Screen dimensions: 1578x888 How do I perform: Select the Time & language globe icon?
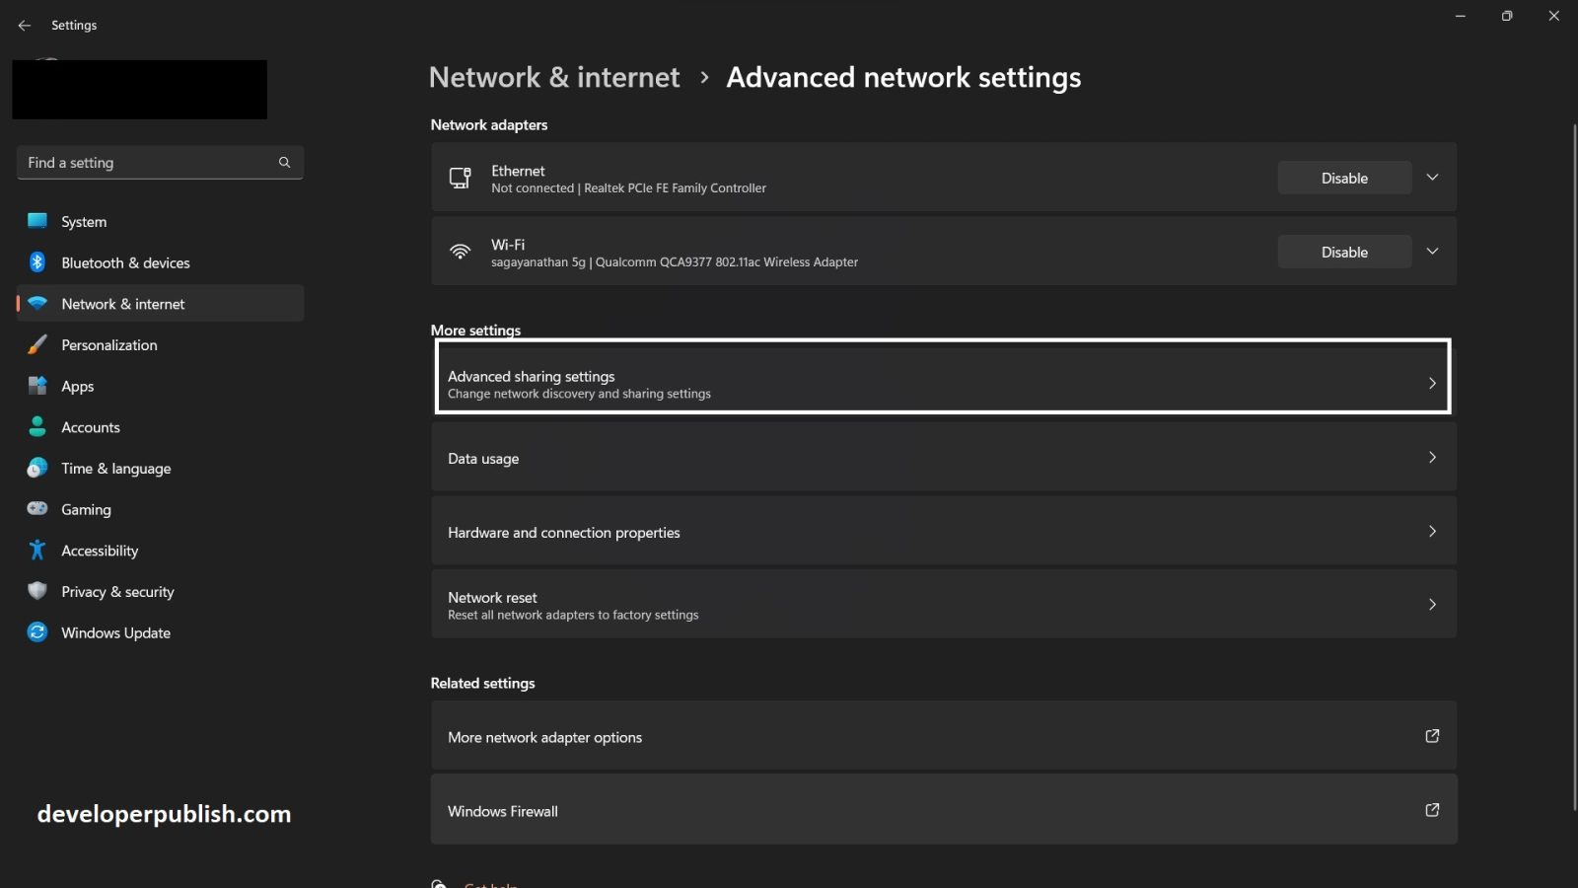click(36, 468)
